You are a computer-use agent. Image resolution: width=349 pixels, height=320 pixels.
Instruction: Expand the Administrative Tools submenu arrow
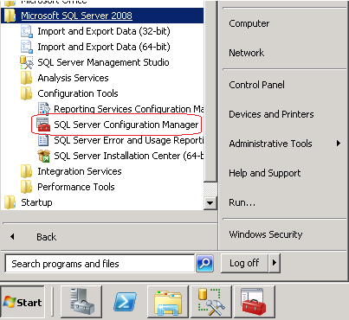point(339,144)
